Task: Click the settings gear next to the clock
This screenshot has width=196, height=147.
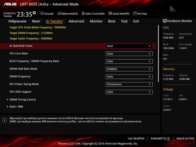Action: click(x=34, y=13)
